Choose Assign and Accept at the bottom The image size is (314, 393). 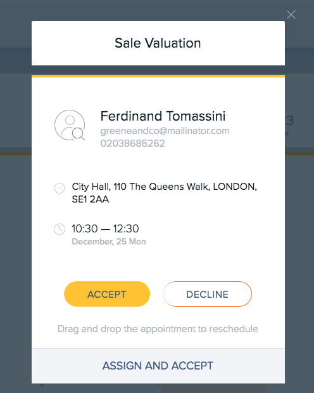click(158, 366)
